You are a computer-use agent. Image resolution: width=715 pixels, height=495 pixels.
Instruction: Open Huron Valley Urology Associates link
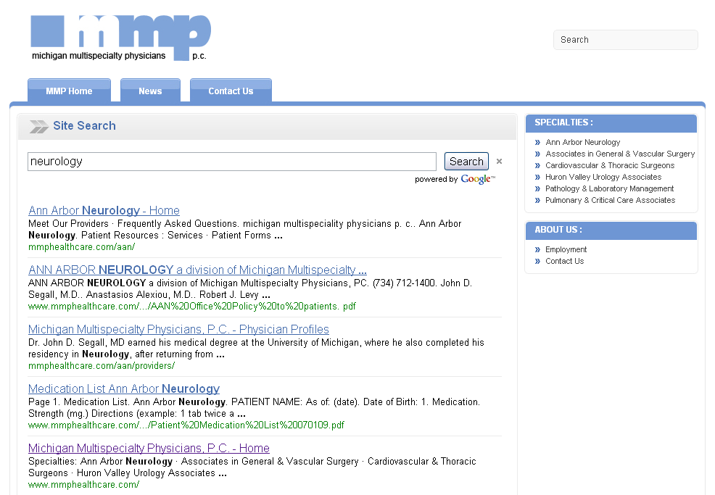[x=603, y=178]
